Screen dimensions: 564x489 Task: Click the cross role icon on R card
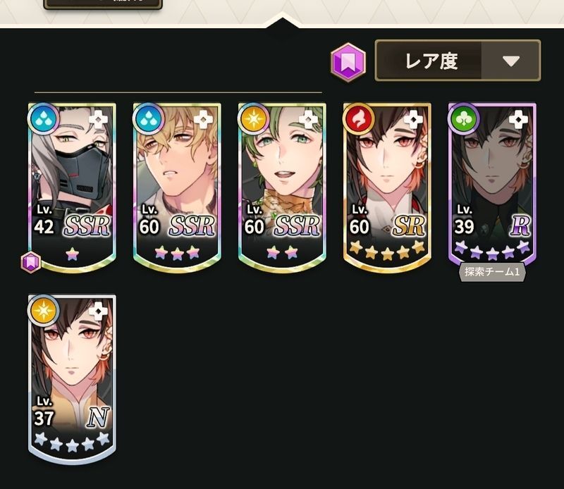(x=518, y=119)
